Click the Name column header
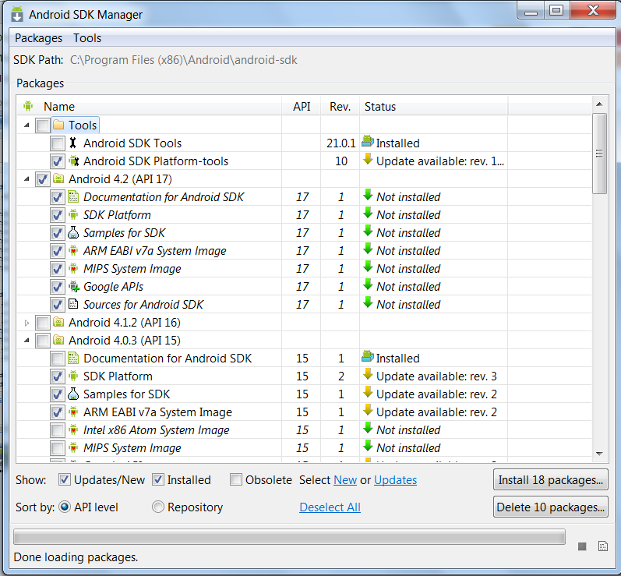The height and width of the screenshot is (576, 621). [150, 106]
